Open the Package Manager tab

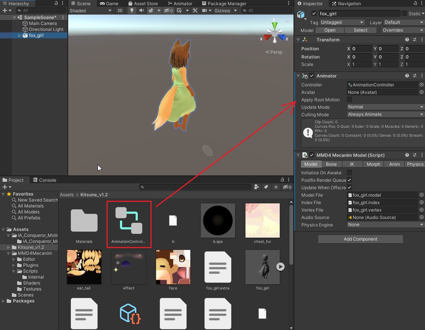[x=224, y=3]
